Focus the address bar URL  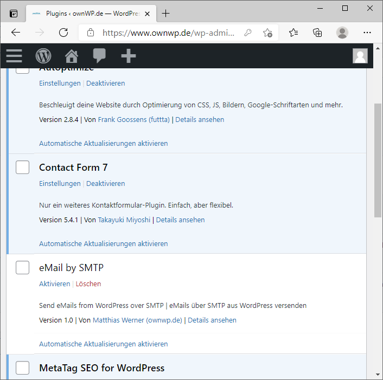tap(168, 33)
